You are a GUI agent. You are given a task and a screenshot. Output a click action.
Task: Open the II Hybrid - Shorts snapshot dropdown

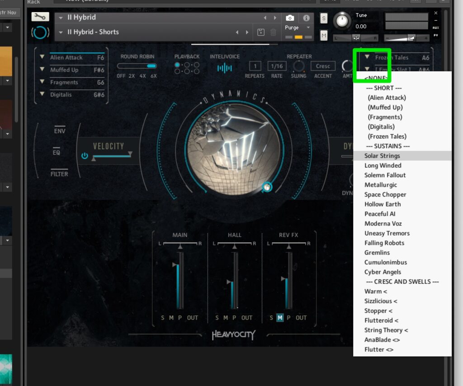click(61, 32)
